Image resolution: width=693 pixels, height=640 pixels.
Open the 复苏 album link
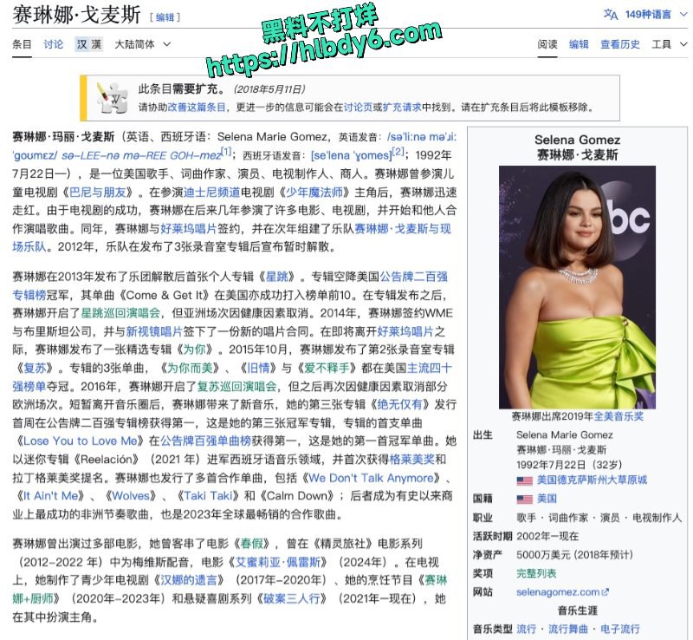pos(35,369)
